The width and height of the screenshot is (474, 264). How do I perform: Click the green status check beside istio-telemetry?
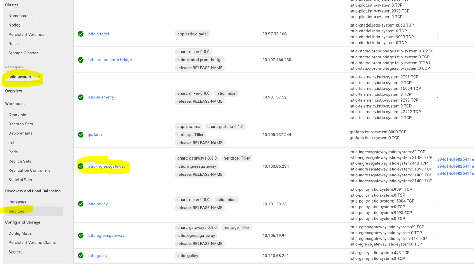(81, 97)
